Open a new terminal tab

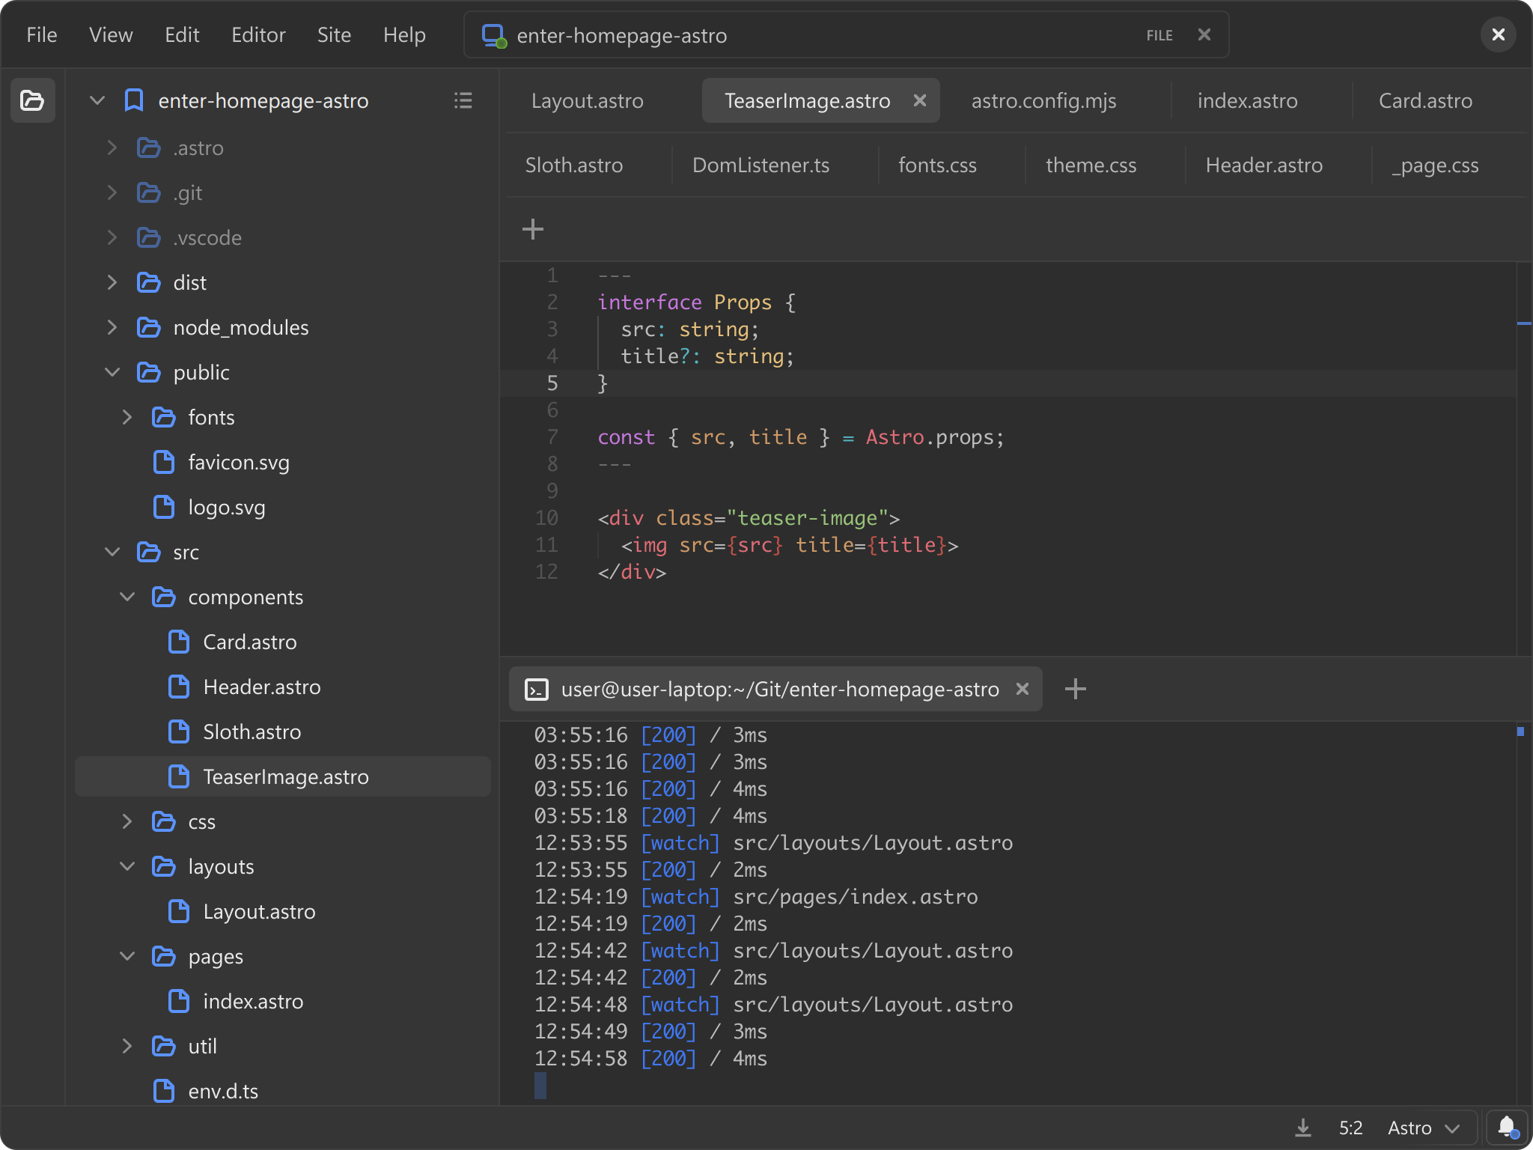tap(1075, 689)
